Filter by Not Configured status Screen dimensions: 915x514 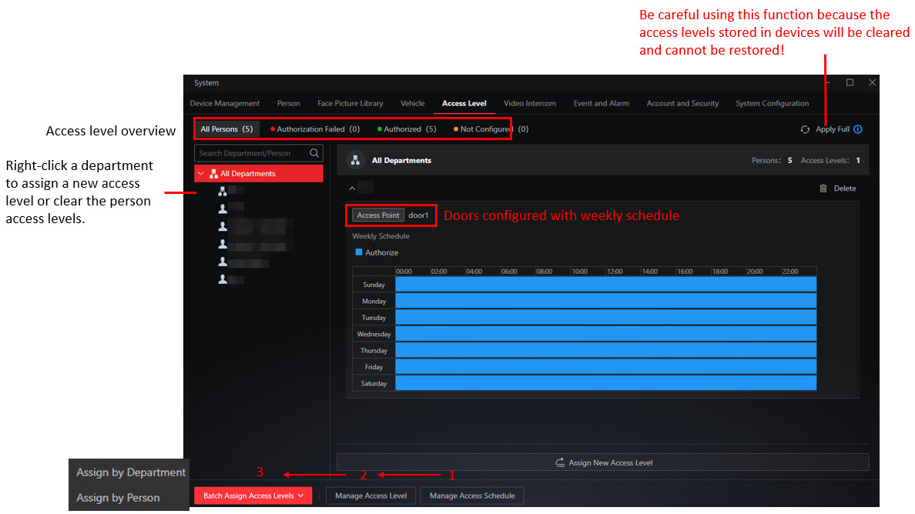pyautogui.click(x=491, y=129)
